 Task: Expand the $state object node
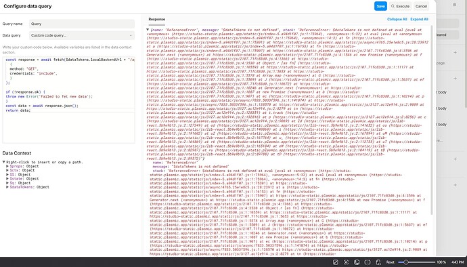pyautogui.click(x=7, y=179)
